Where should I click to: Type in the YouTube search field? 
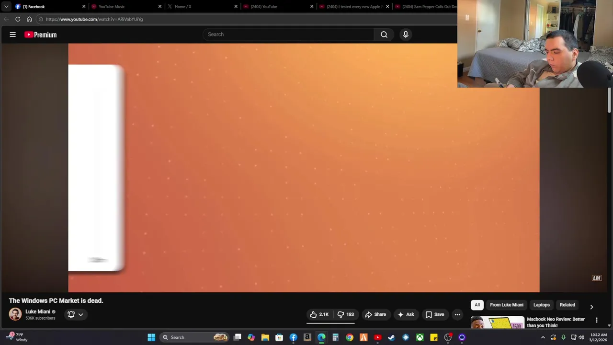point(289,34)
